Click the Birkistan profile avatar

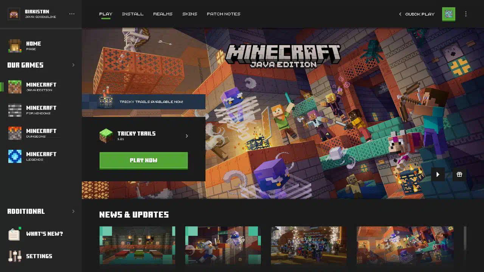14,14
